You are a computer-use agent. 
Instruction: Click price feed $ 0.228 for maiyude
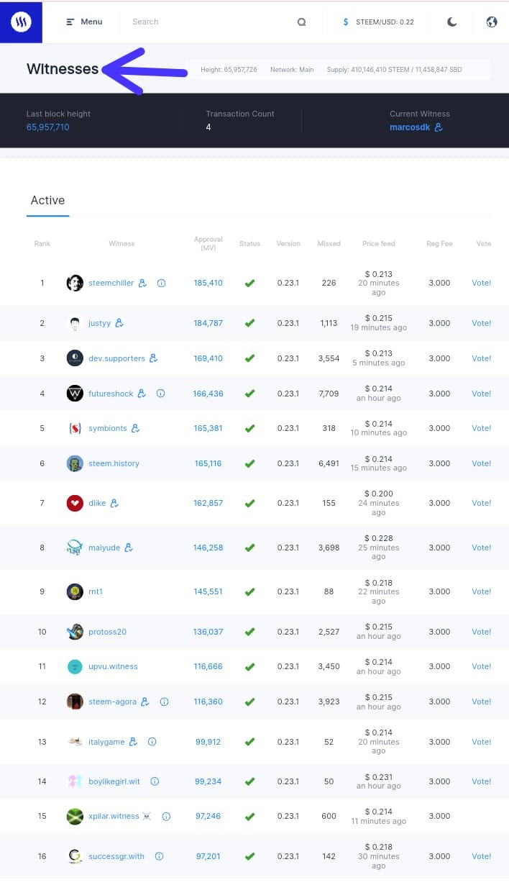[379, 538]
